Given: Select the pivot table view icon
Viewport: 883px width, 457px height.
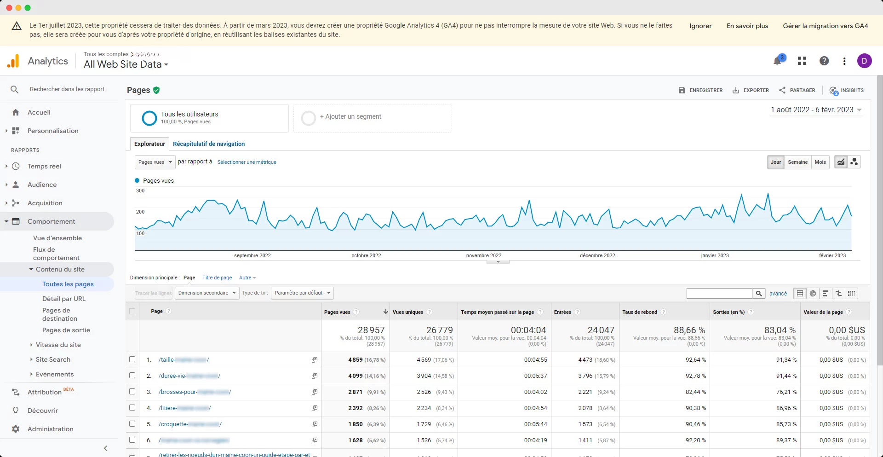Looking at the screenshot, I should point(852,294).
